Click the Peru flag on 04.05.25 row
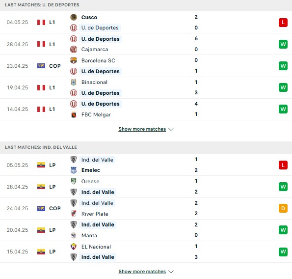292x279 pixels. [41, 23]
